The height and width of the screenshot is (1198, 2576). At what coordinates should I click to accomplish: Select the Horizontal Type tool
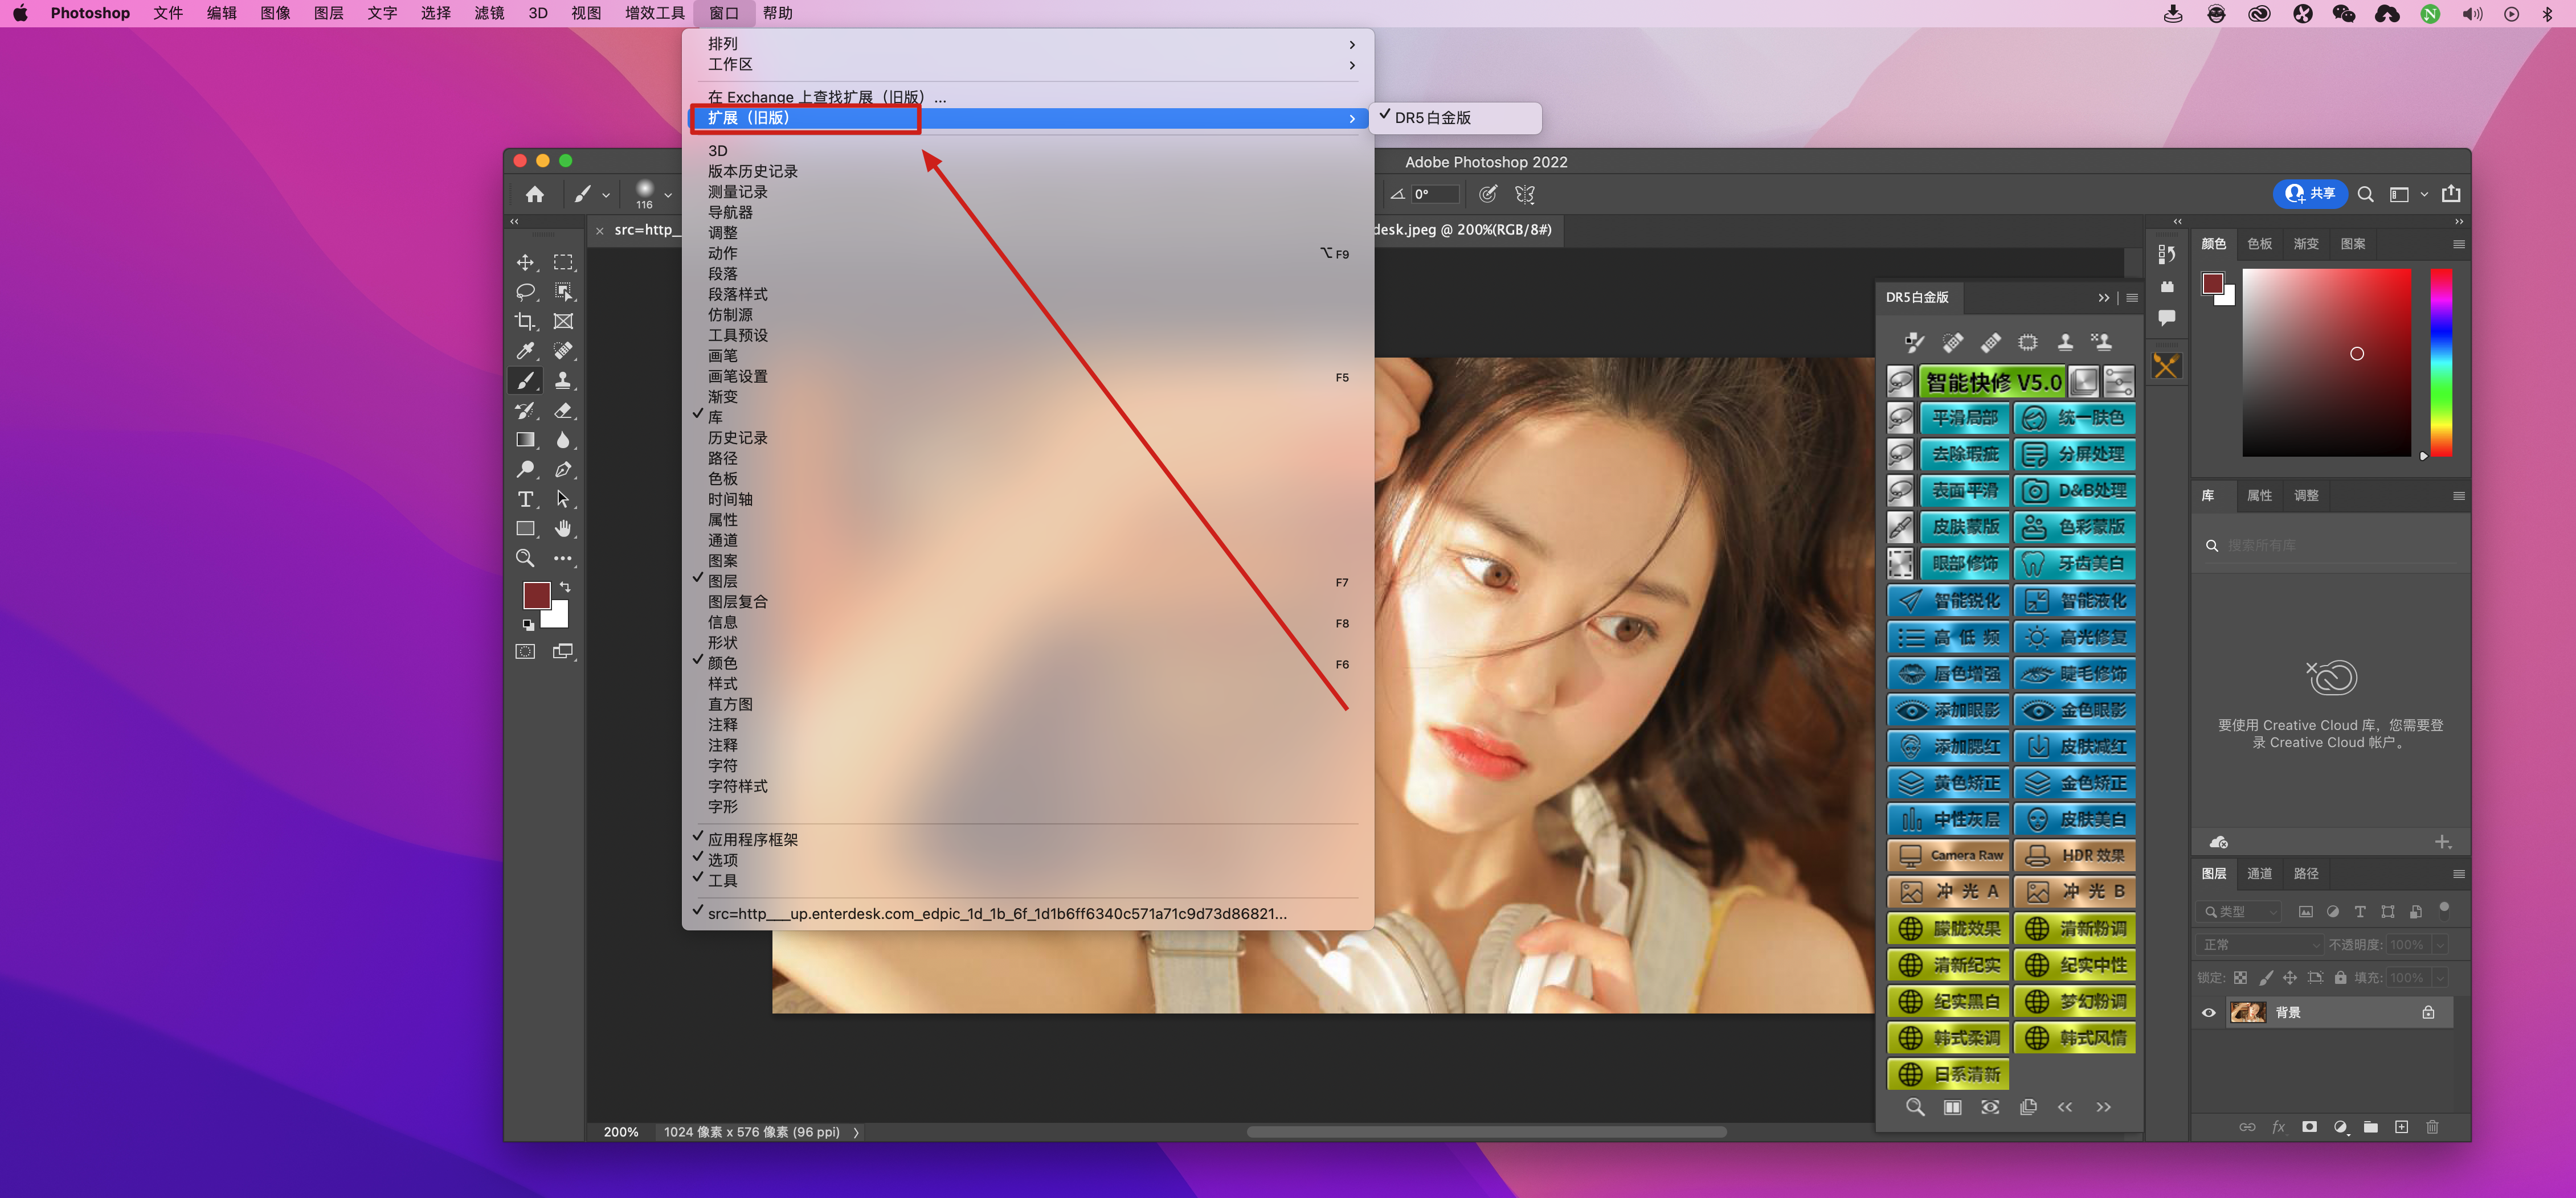click(x=524, y=499)
